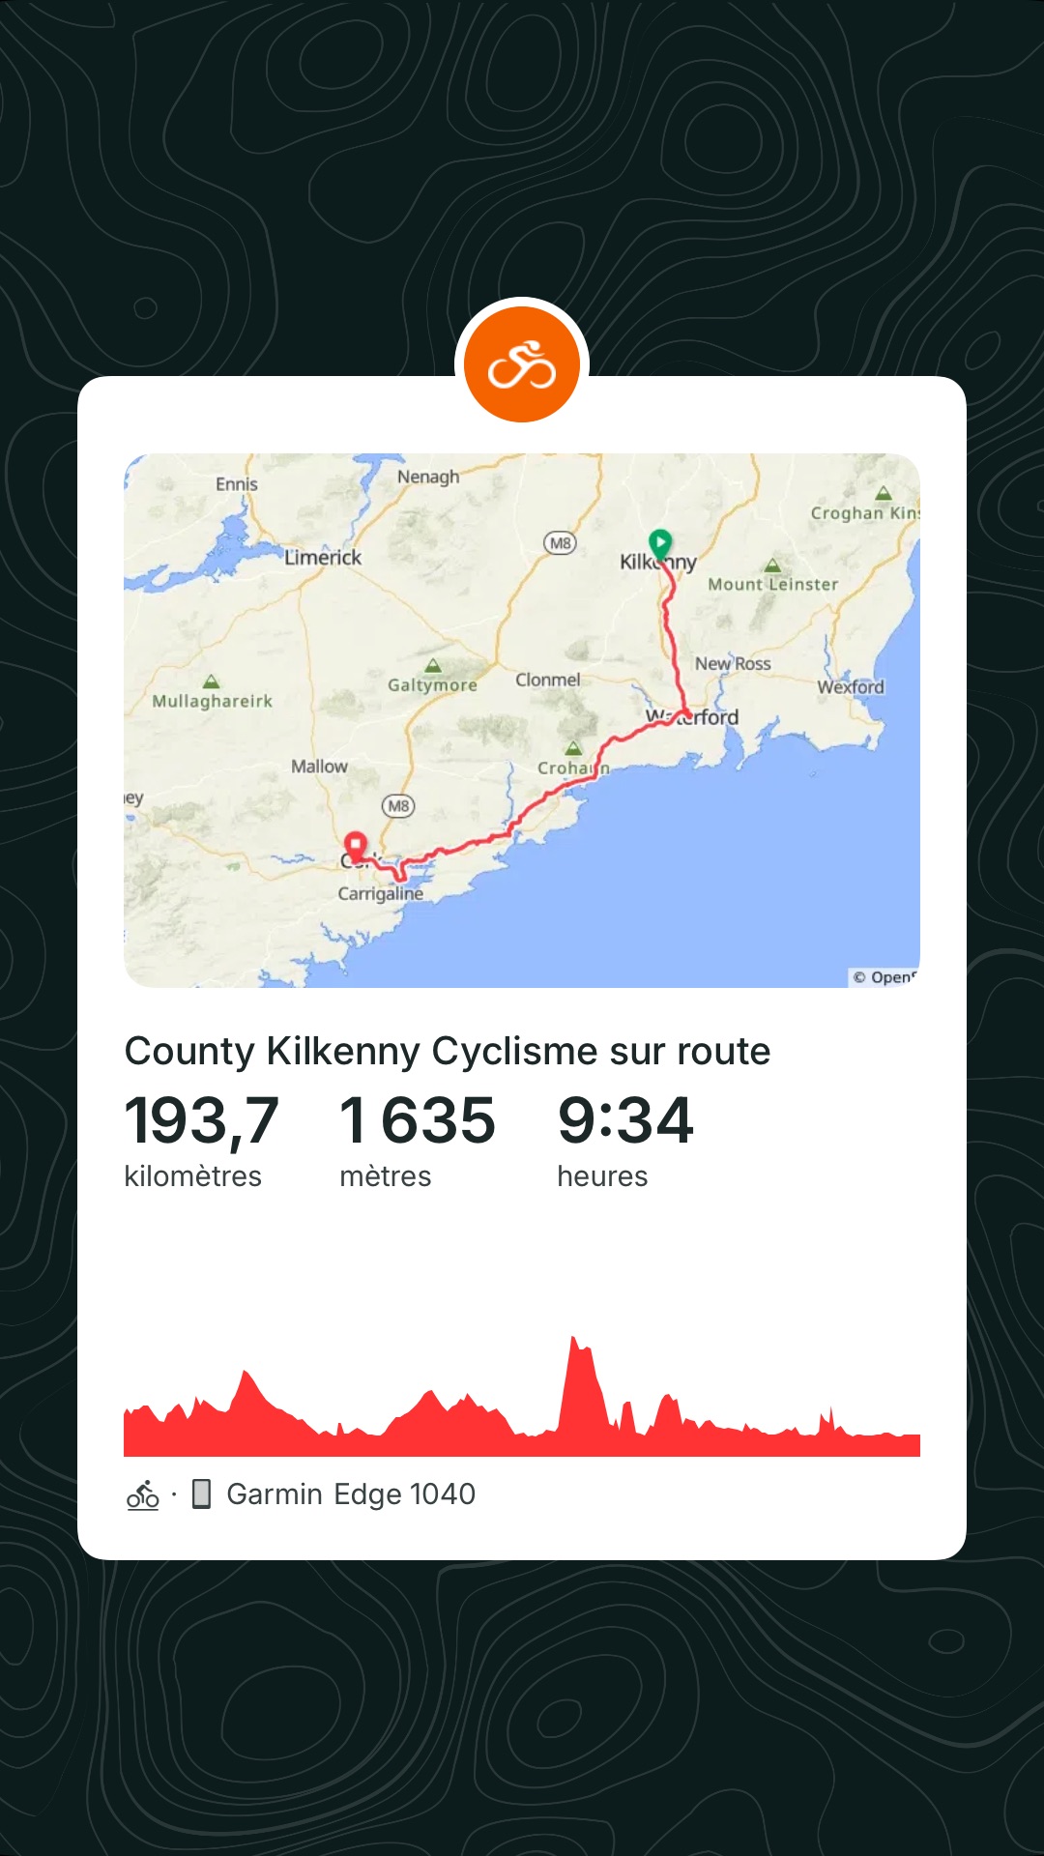Open the OpenStreetMap attribution link
Image resolution: width=1044 pixels, height=1856 pixels.
pos(884,977)
